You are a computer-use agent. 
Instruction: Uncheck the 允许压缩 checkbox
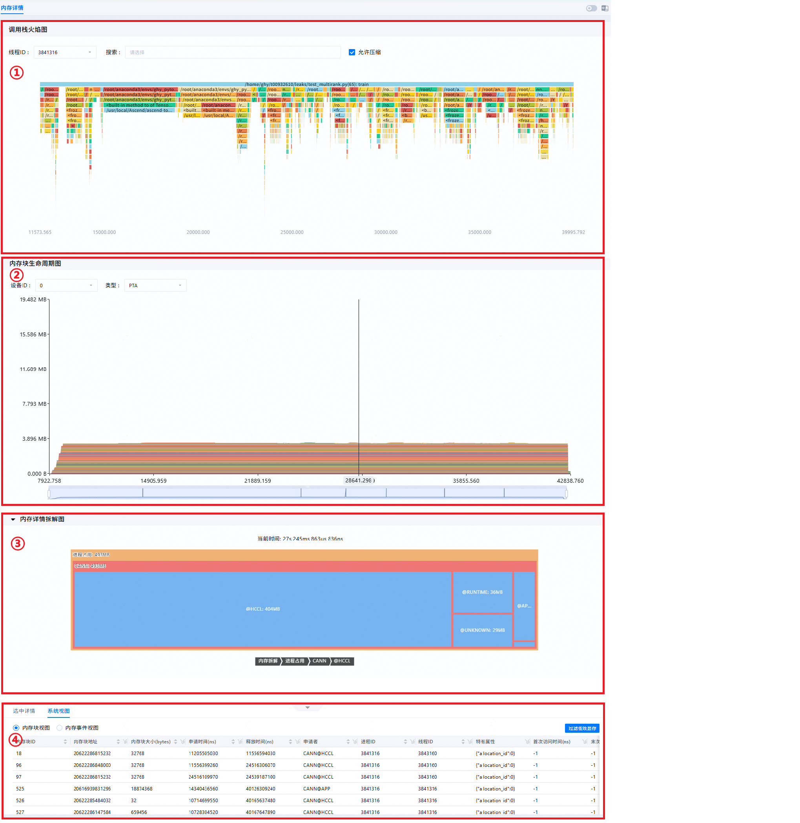(352, 52)
